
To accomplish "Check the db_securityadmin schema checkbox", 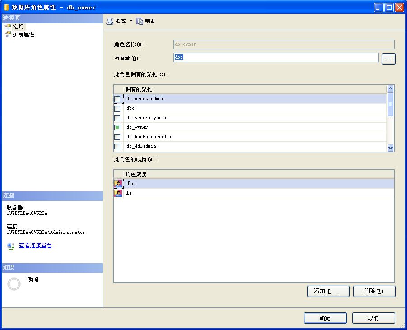I will pos(117,118).
